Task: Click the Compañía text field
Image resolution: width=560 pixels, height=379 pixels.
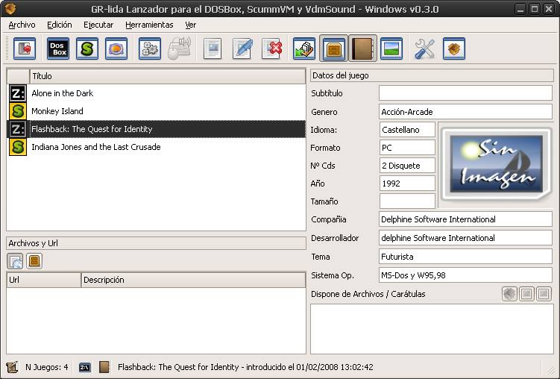Action: [x=465, y=220]
